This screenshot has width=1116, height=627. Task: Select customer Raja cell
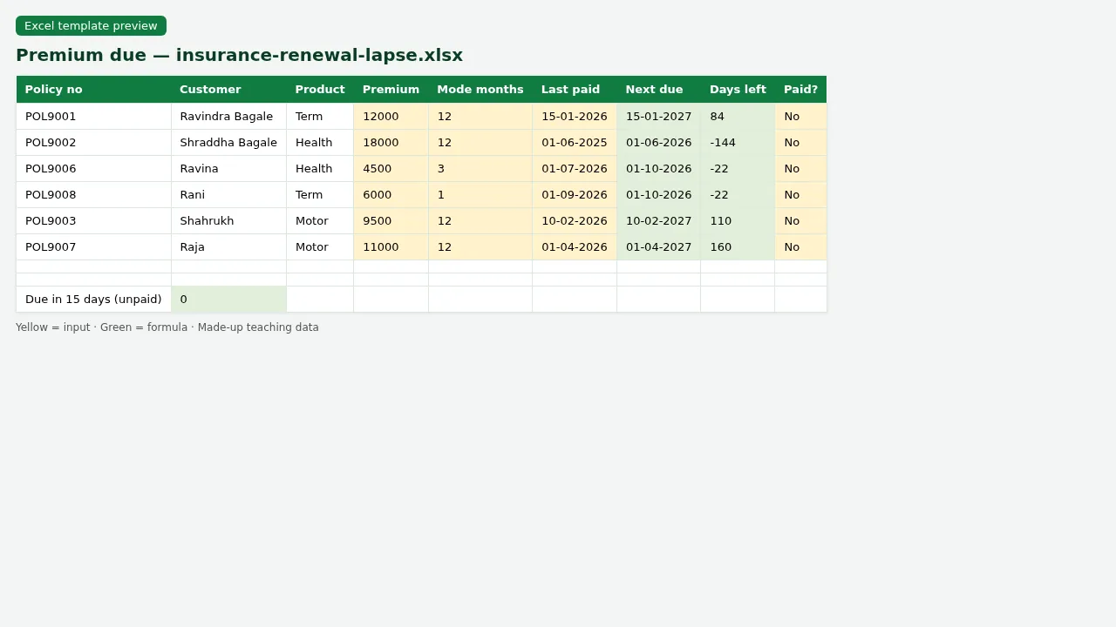point(228,247)
